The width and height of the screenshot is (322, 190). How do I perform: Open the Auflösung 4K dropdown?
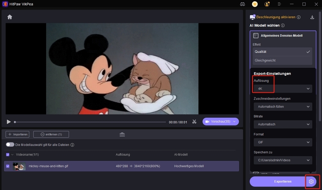[283, 89]
